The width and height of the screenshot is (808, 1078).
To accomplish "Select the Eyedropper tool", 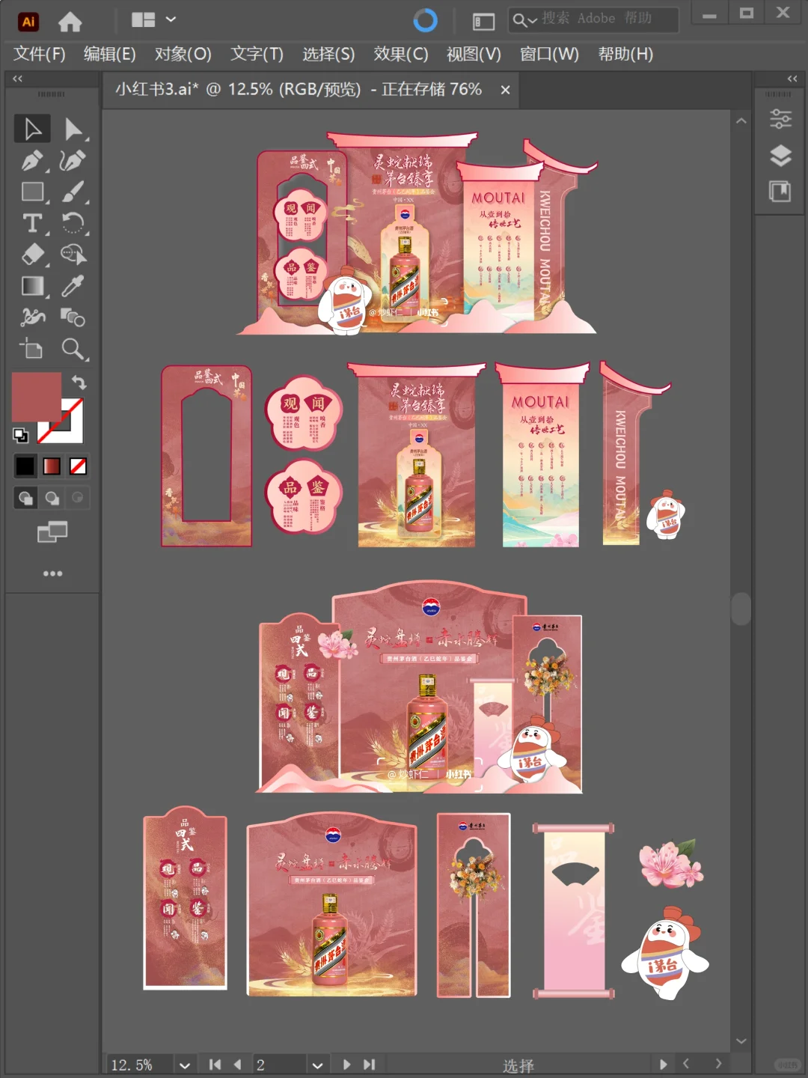I will coord(73,286).
